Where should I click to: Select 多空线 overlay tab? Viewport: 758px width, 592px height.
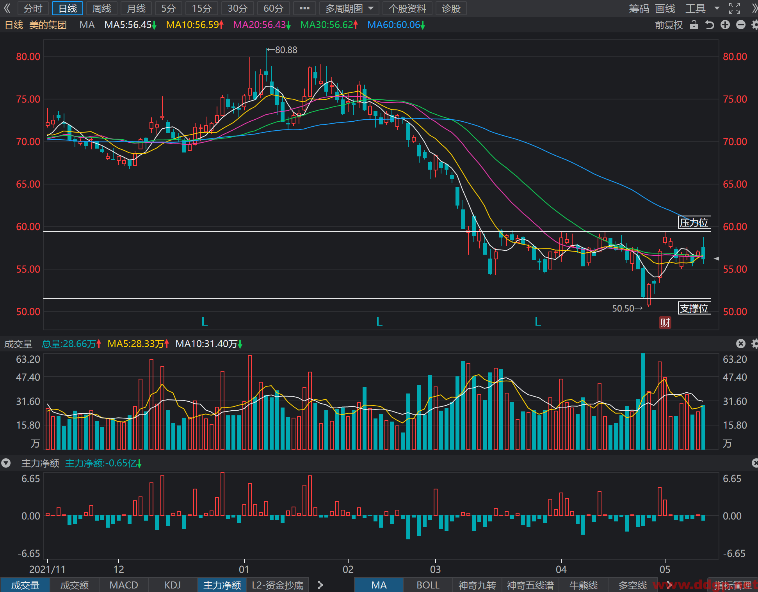[x=632, y=585]
